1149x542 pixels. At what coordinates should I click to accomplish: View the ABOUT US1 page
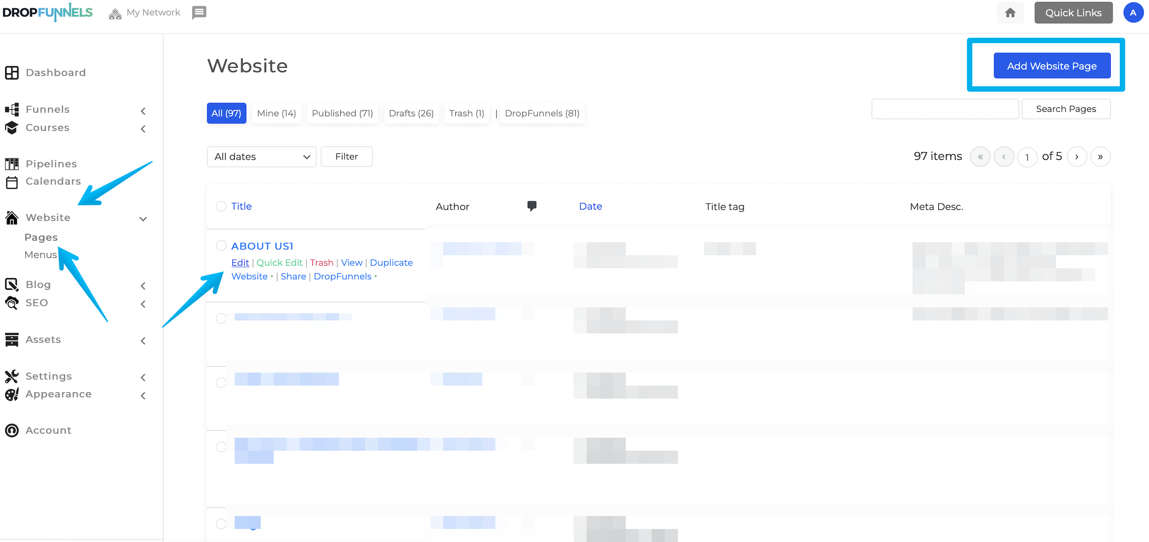352,262
